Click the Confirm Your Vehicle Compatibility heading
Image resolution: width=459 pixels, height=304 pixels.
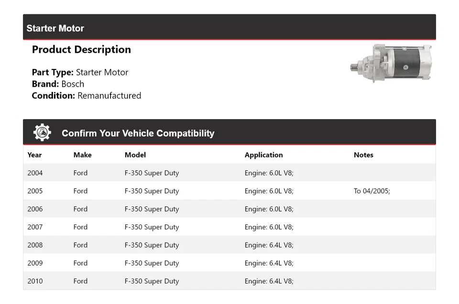(x=138, y=133)
